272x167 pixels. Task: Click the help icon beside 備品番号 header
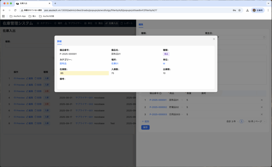[160, 93]
